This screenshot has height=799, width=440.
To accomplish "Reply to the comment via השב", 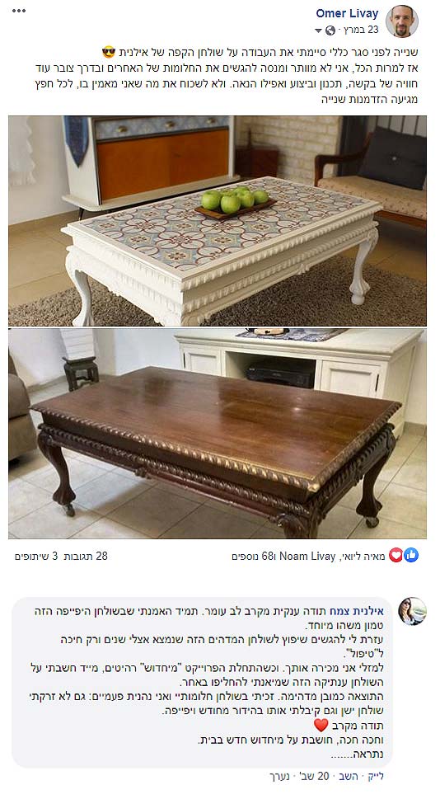I will tap(347, 776).
